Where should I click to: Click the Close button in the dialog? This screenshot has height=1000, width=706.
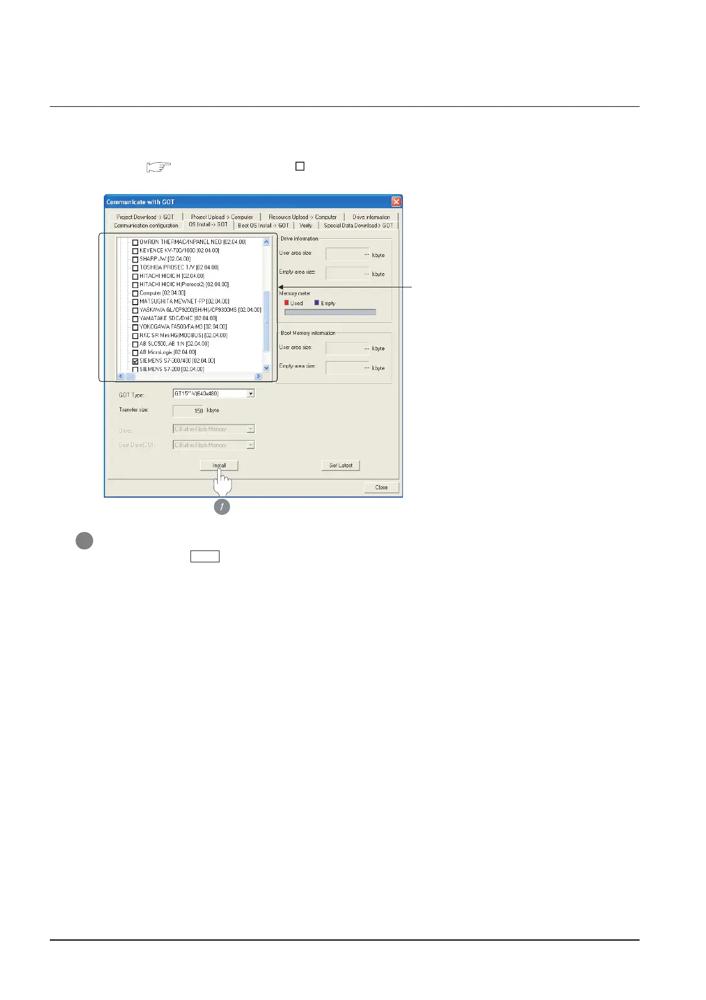click(381, 488)
